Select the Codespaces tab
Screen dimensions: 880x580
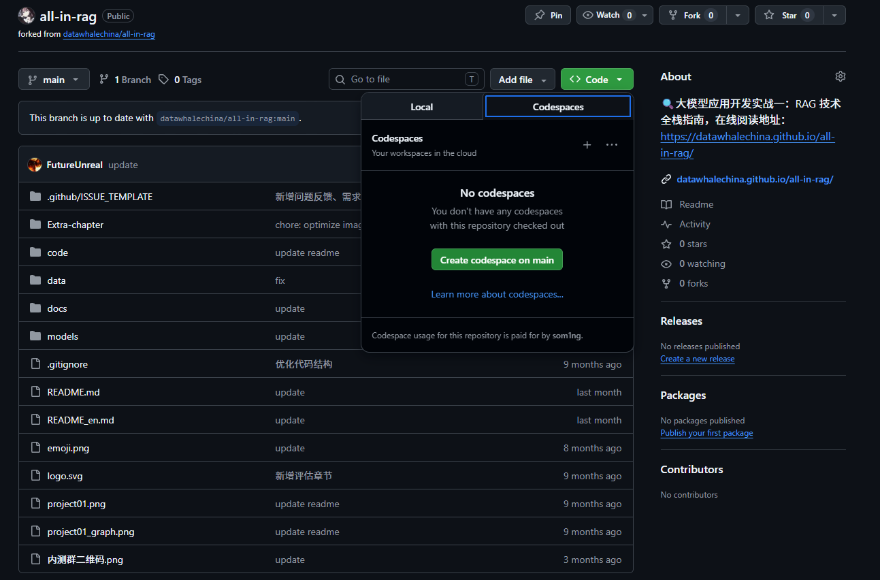[x=558, y=107]
